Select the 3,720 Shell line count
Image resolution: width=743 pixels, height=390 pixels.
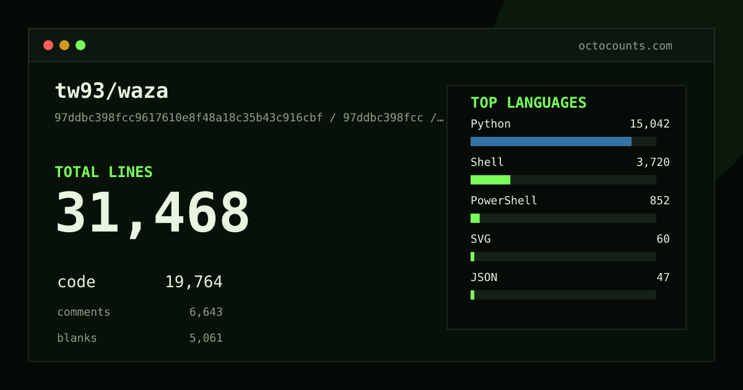click(653, 162)
